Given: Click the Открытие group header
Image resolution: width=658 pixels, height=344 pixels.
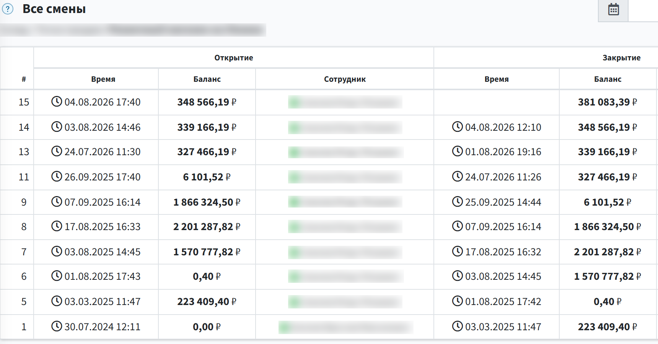Looking at the screenshot, I should click(x=234, y=58).
